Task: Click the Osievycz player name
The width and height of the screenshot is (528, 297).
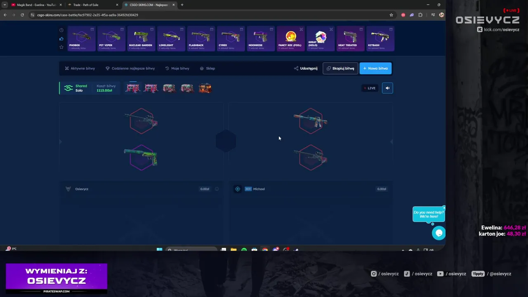Action: 82,189
